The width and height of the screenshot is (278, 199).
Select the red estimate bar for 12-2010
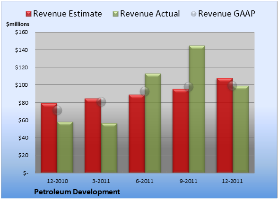click(x=49, y=138)
